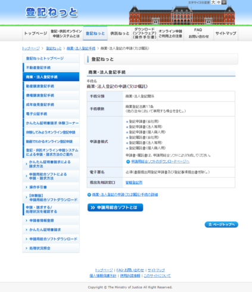
Task: Open 個人情報保護方針 footer link
Action: pyautogui.click(x=102, y=276)
